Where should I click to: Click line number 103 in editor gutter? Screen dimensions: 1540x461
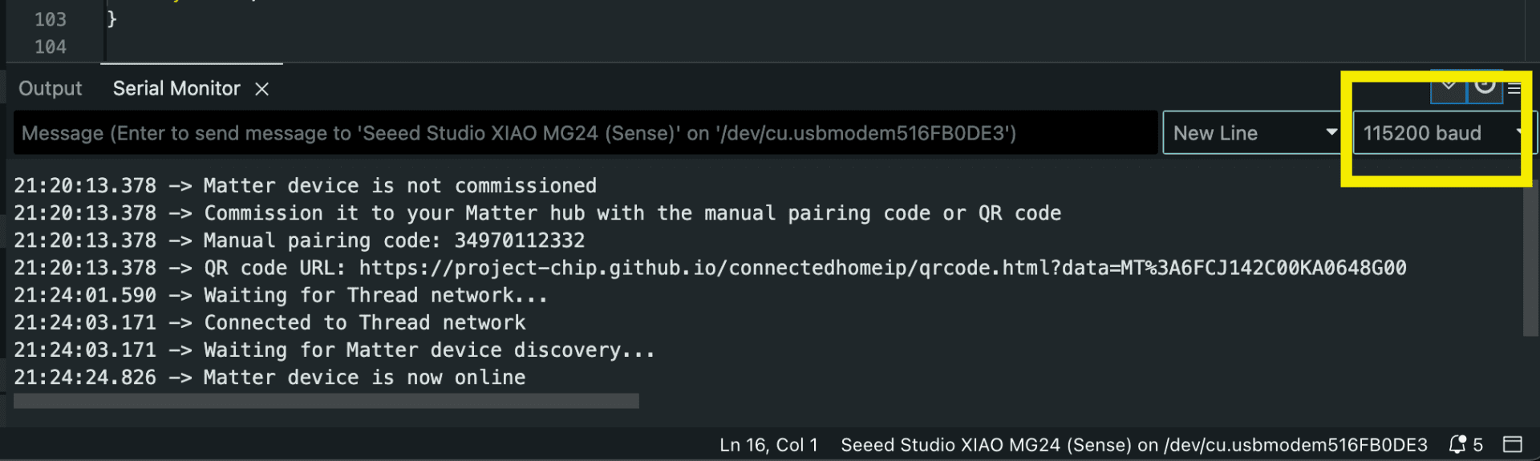pos(51,19)
